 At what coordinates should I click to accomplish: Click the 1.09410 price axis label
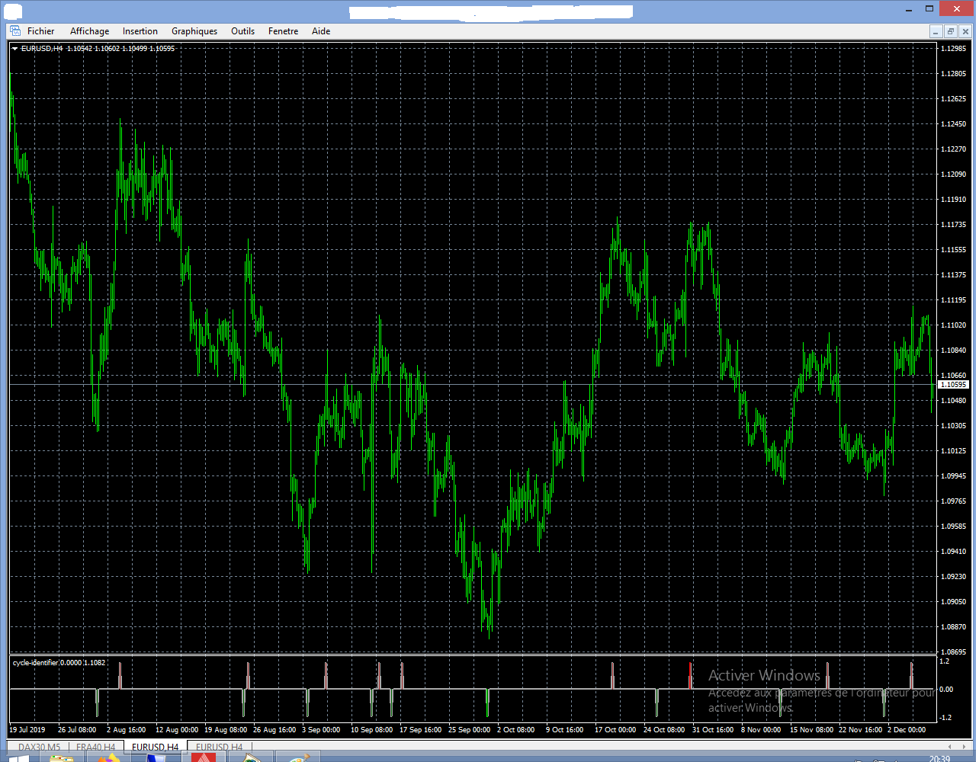pyautogui.click(x=953, y=552)
